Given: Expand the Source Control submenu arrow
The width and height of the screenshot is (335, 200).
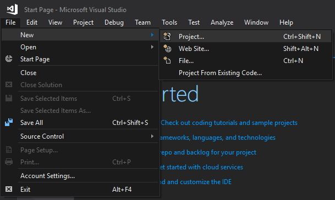Looking at the screenshot, I should 152,136.
